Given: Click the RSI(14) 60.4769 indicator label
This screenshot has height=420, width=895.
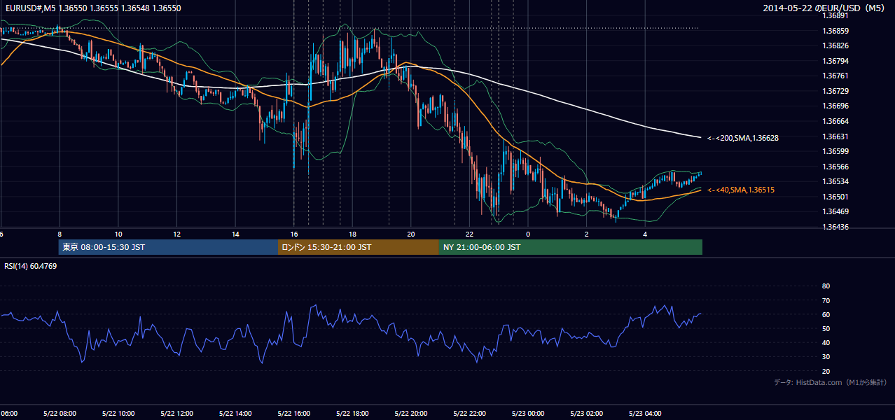Looking at the screenshot, I should [x=31, y=266].
